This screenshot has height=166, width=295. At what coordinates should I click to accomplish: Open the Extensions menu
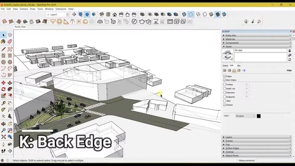[61, 9]
